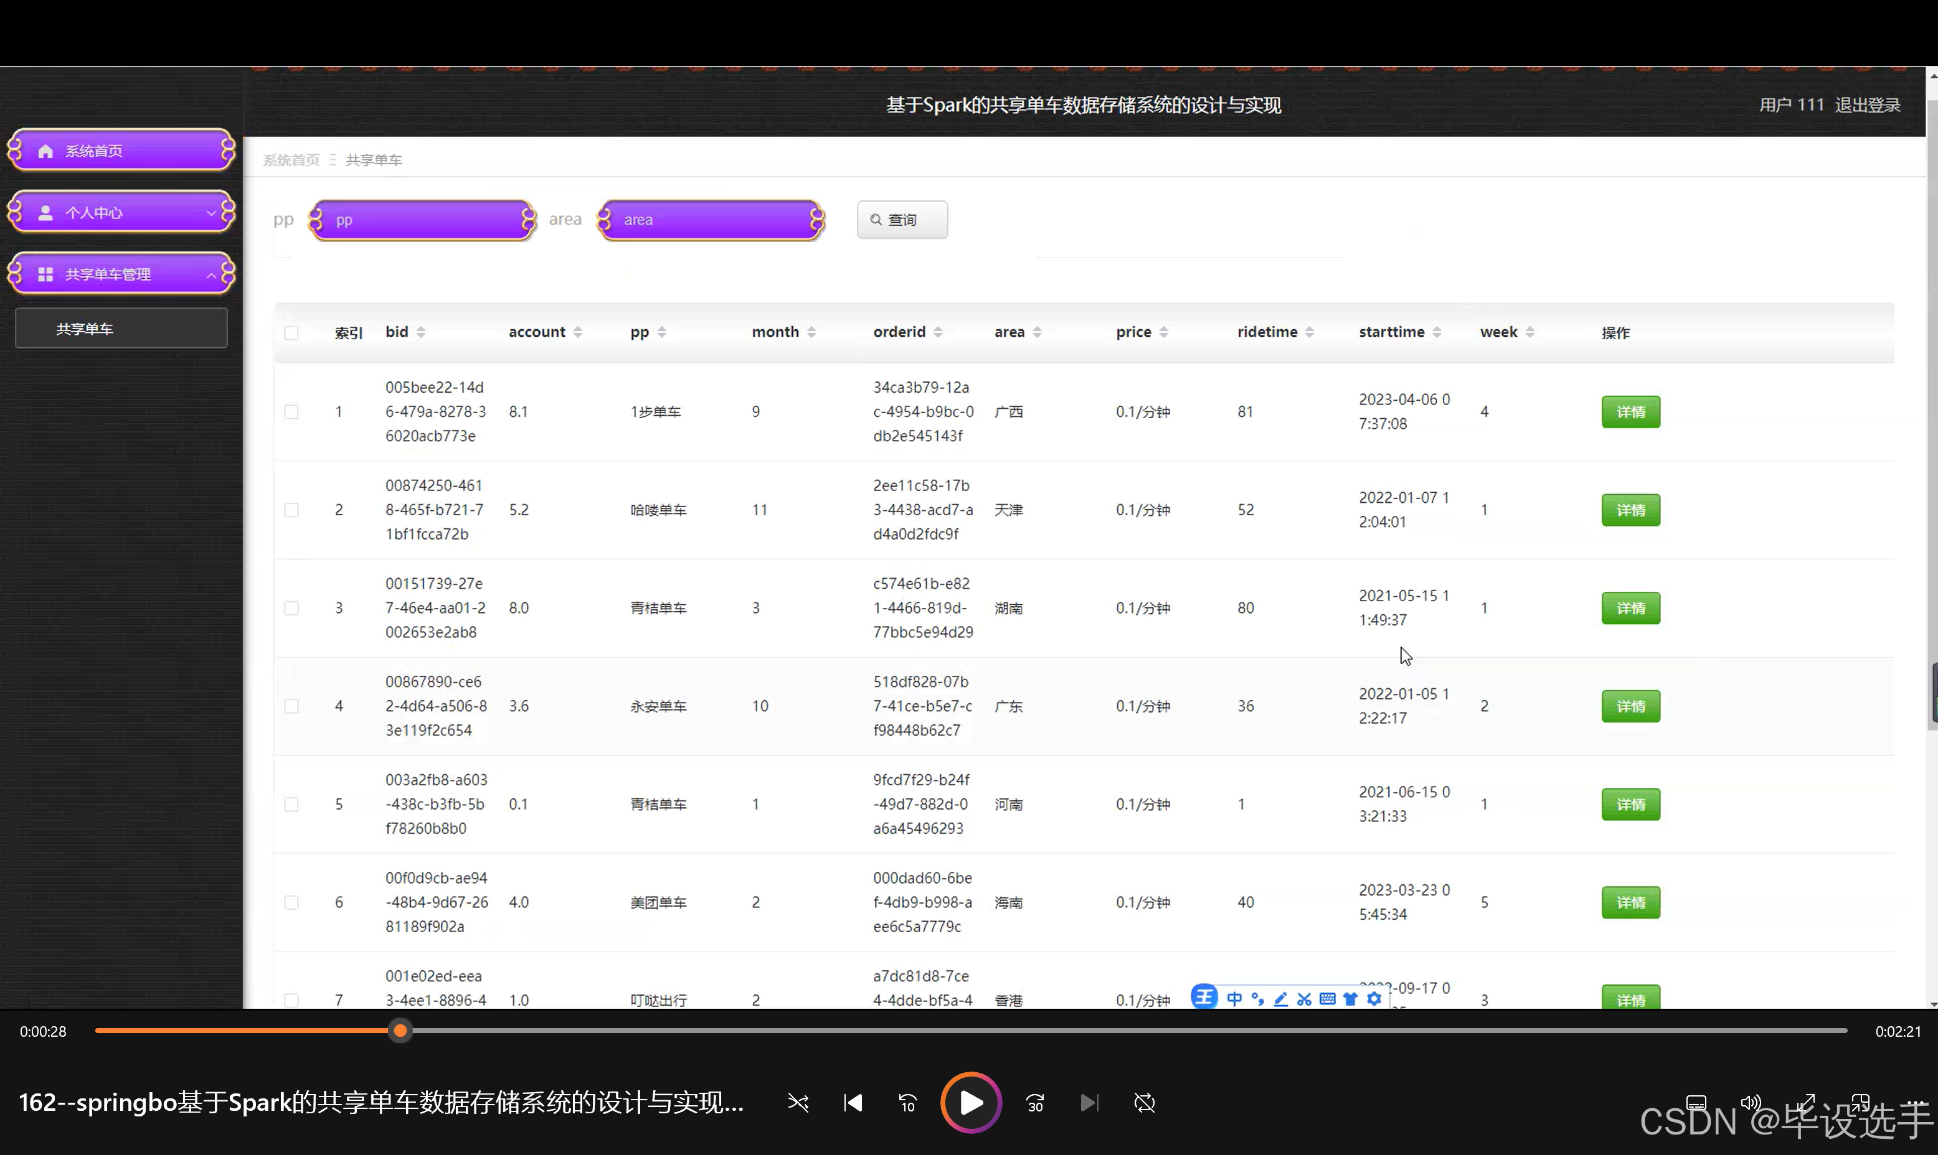The width and height of the screenshot is (1938, 1155).
Task: Open the 系统首页 sidebar menu item
Action: coord(121,150)
